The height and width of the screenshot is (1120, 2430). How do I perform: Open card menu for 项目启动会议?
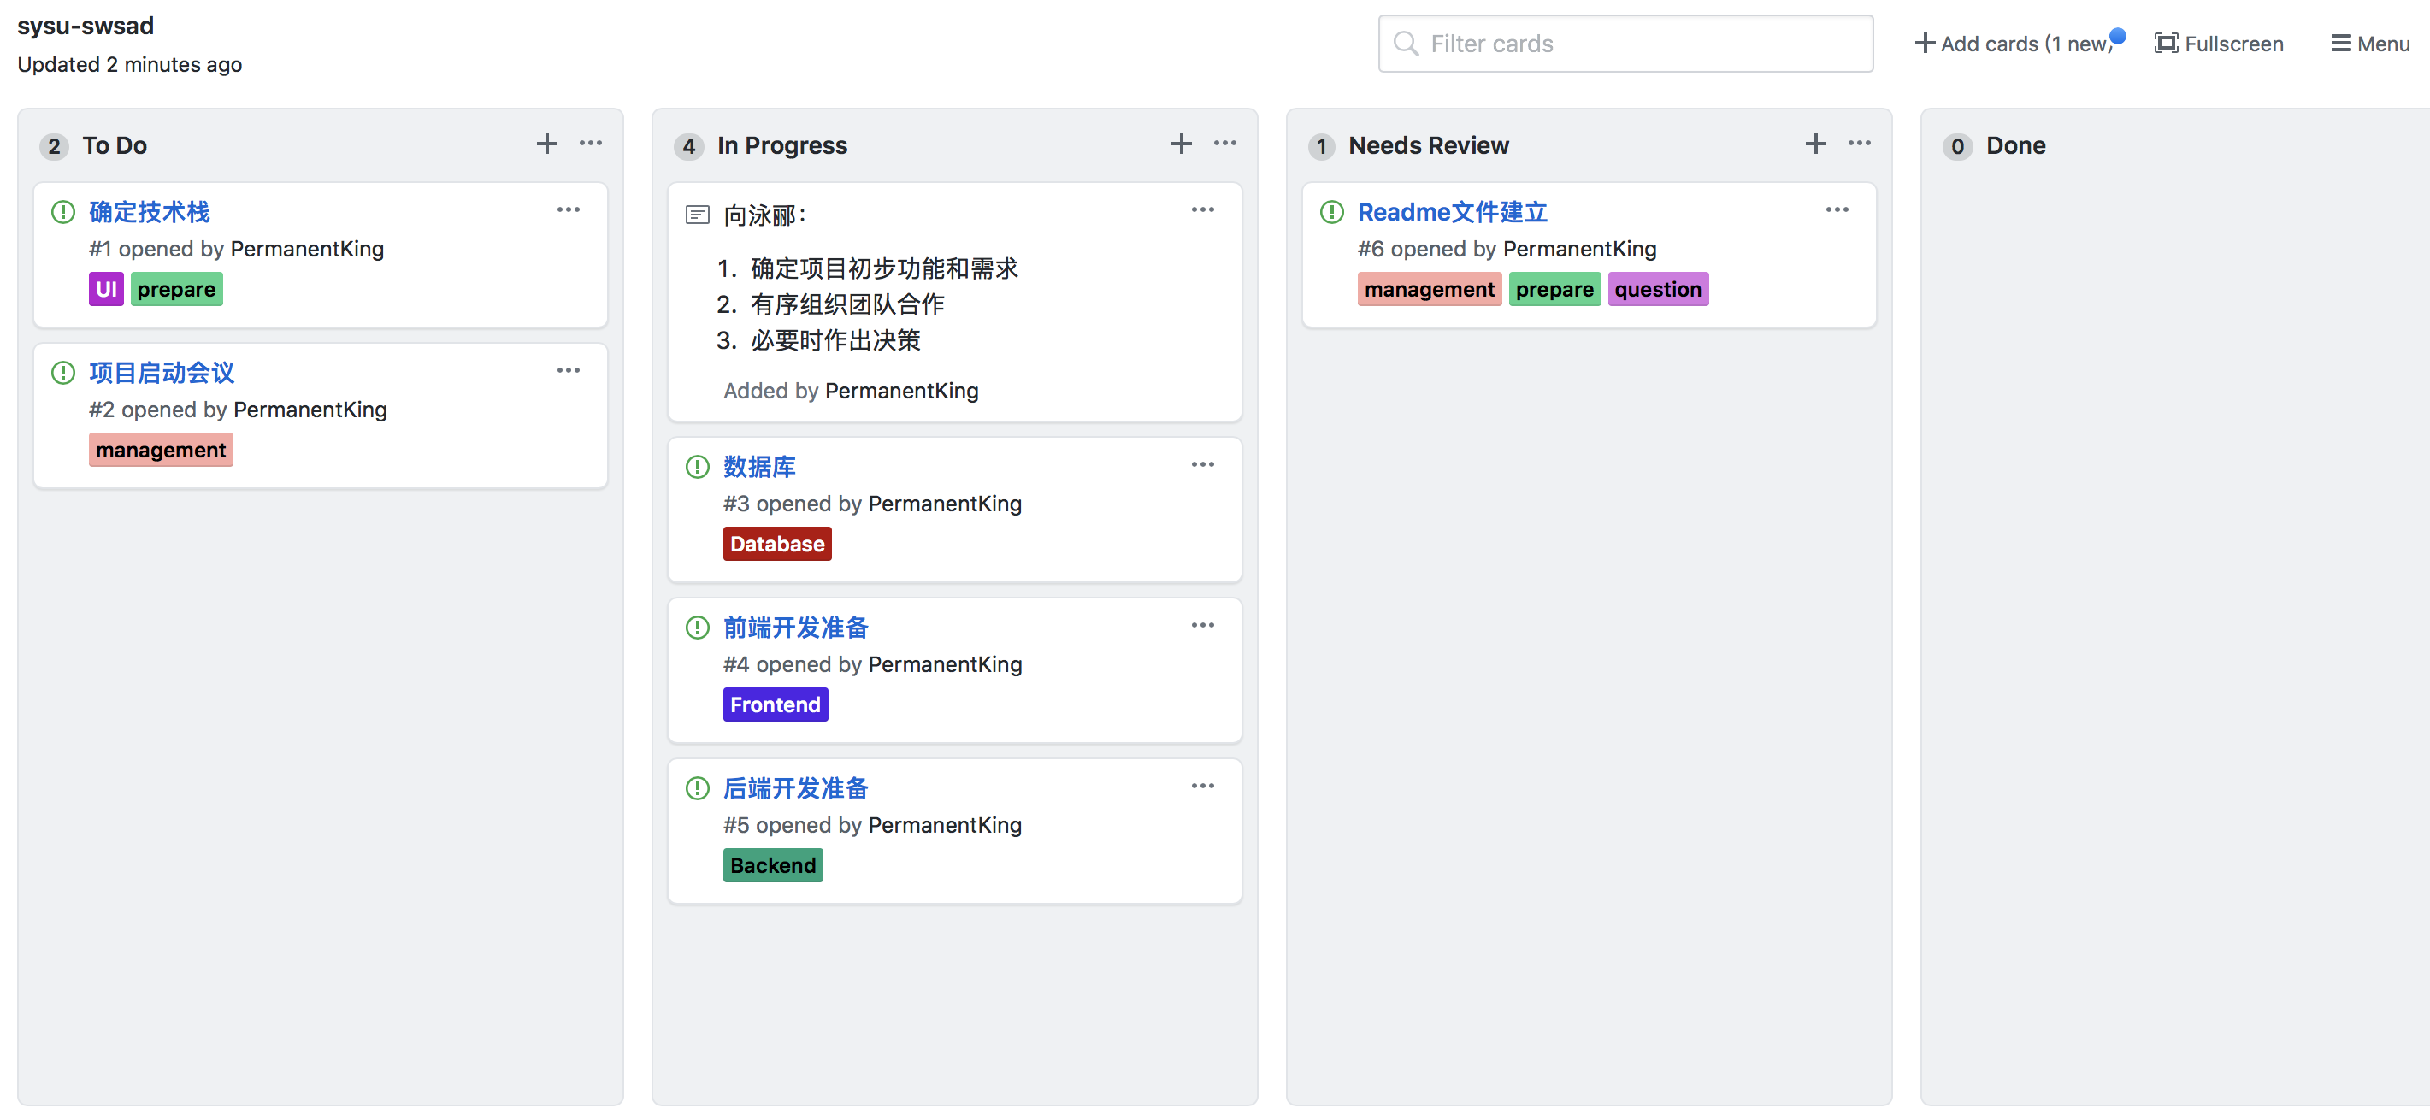(x=568, y=370)
